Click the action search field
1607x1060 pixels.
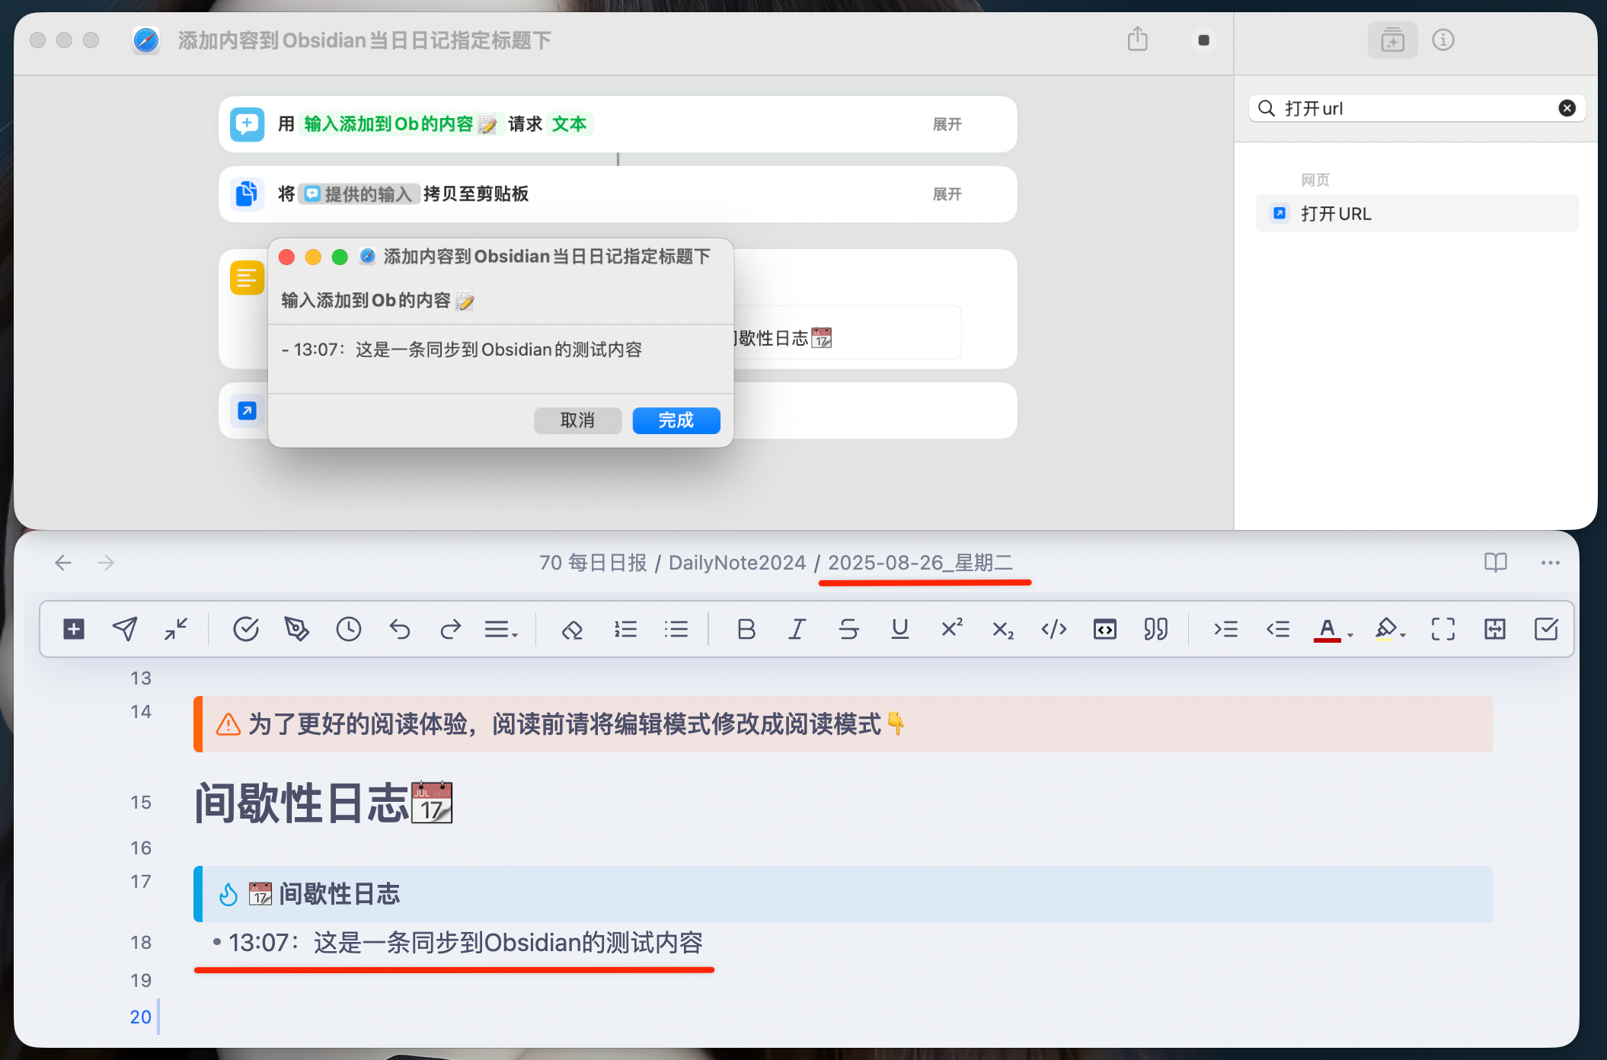[x=1416, y=108]
